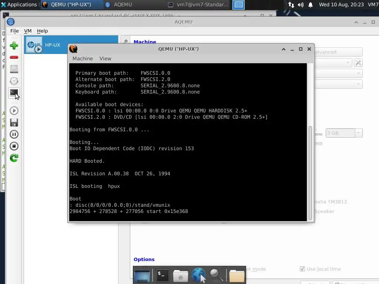Image resolution: width=379 pixels, height=284 pixels.
Task: Launch terminal from bottom dock
Action: click(x=162, y=275)
